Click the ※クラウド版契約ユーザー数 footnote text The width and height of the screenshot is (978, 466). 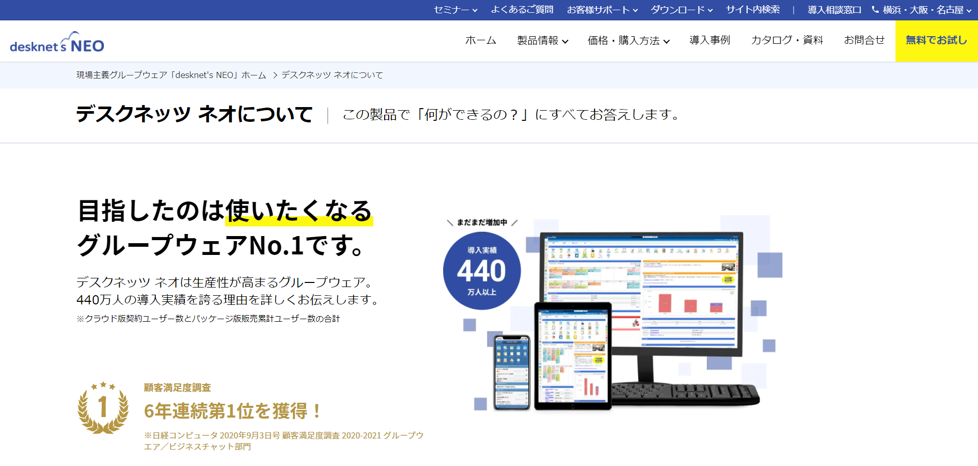[x=208, y=319]
